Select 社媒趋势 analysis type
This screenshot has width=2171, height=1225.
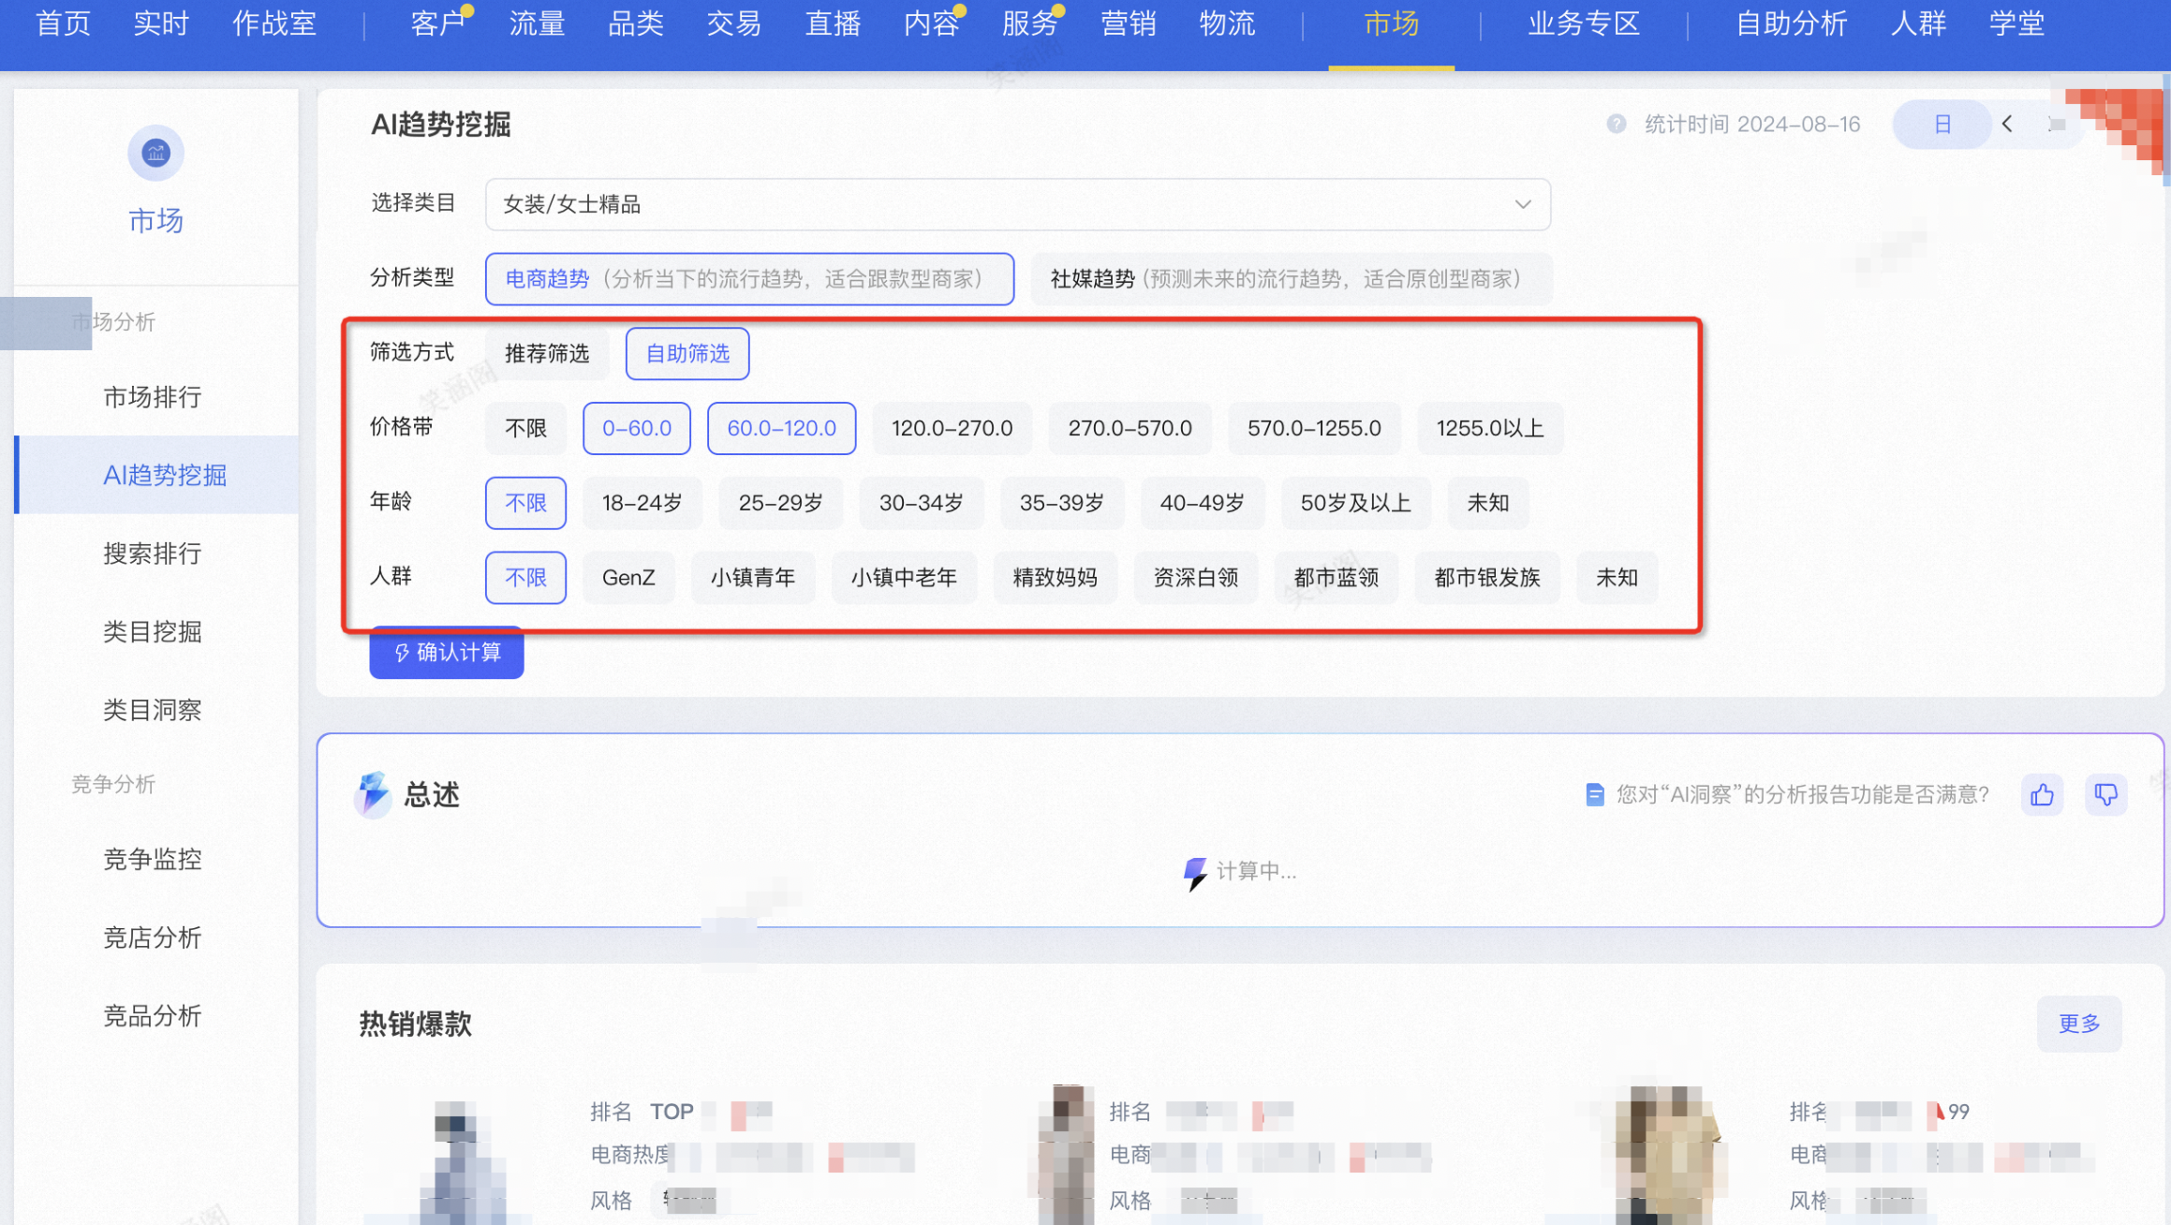1291,279
